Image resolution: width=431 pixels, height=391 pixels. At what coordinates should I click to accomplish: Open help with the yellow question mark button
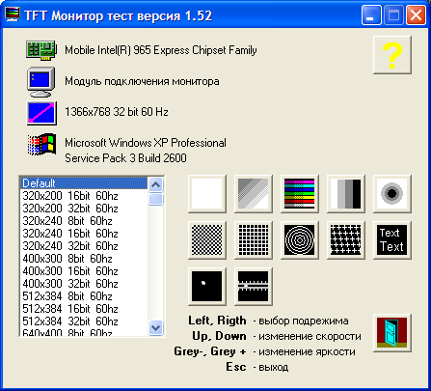point(392,55)
